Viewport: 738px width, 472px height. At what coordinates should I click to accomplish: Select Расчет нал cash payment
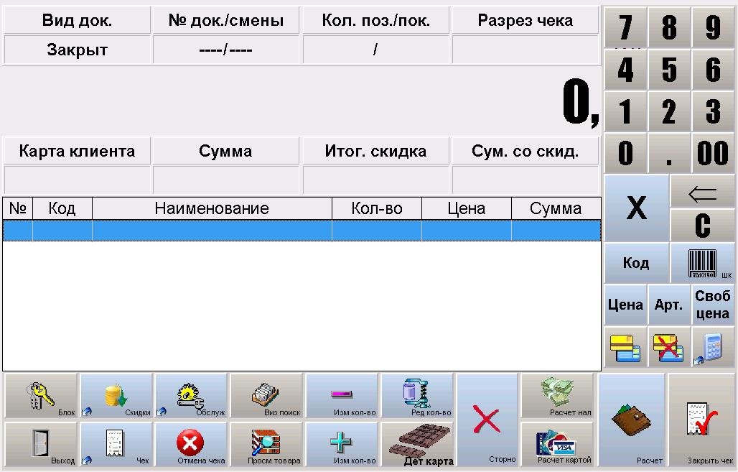pos(556,396)
